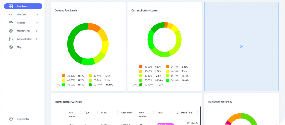Sort table by Begin Time arrows
The height and width of the screenshot is (125, 285).
point(197,113)
